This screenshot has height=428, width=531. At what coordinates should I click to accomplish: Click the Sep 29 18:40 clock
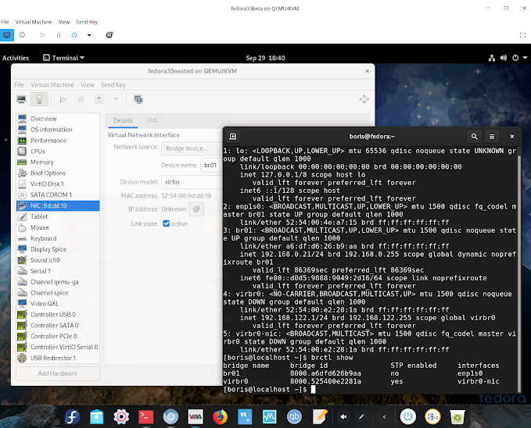click(x=266, y=58)
